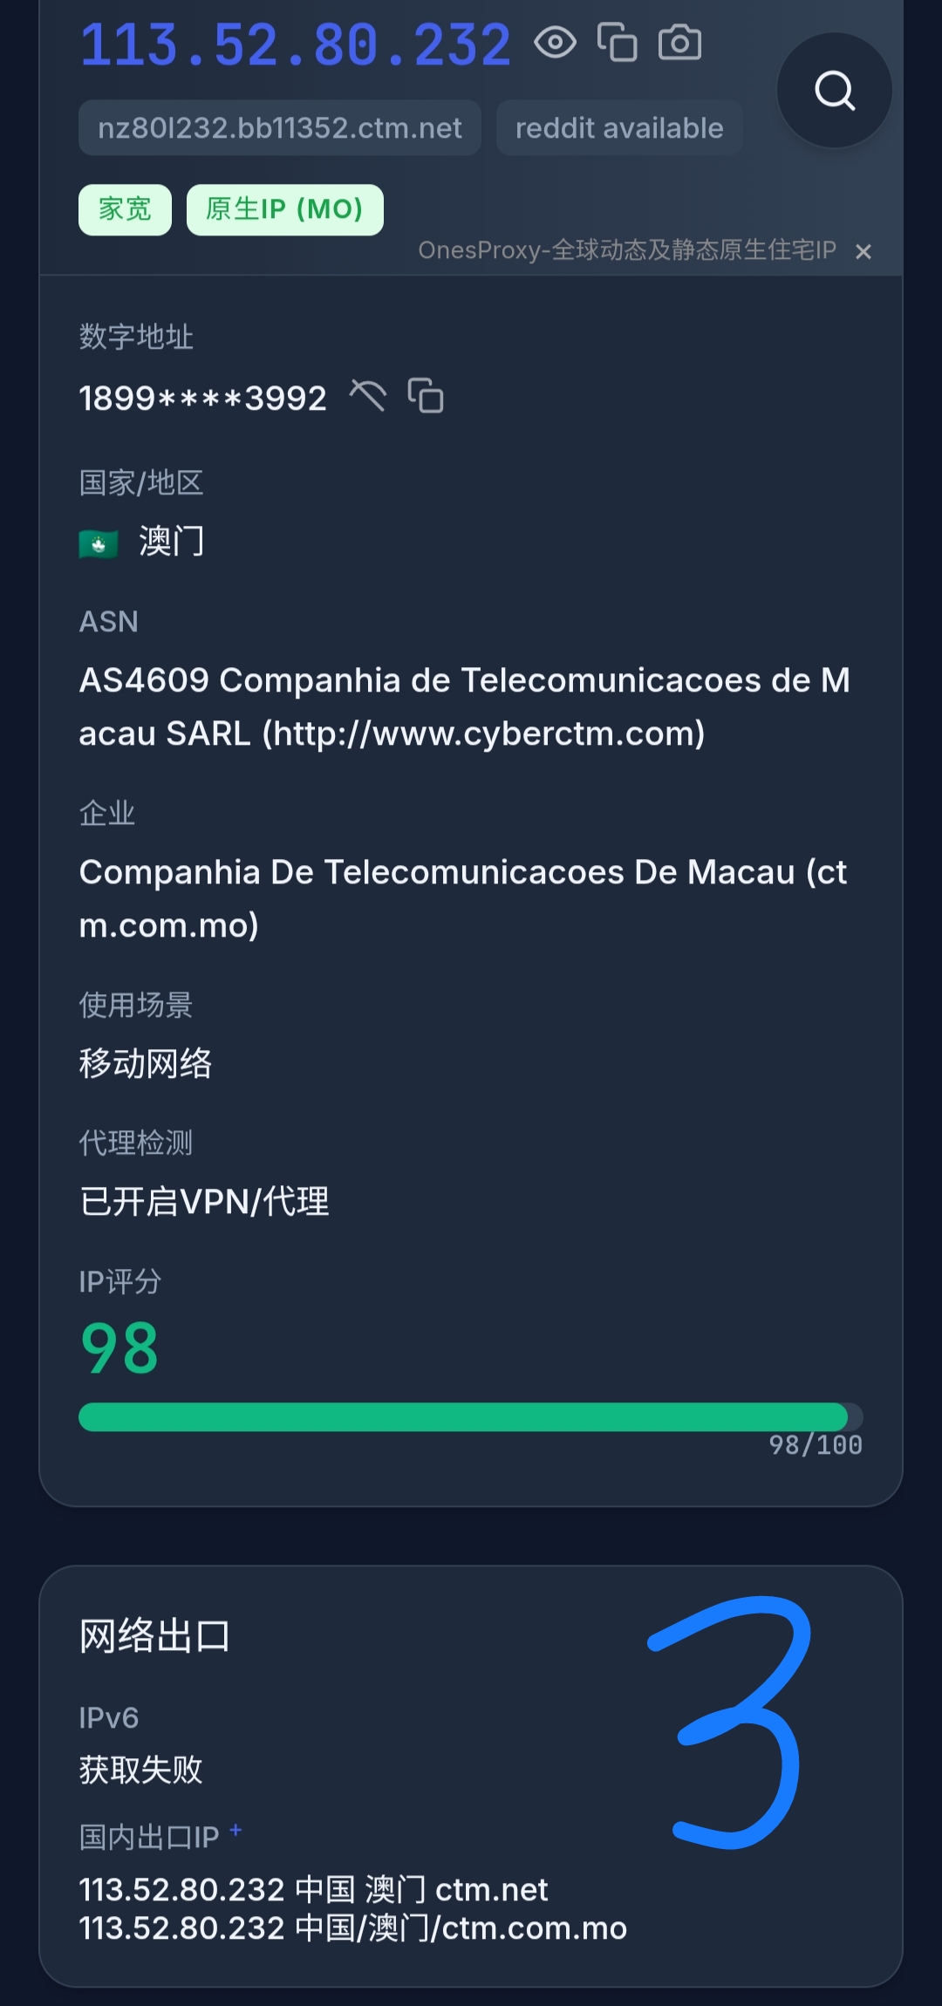The width and height of the screenshot is (942, 2006).
Task: Copy the IP address 113.52.80.232
Action: click(617, 43)
